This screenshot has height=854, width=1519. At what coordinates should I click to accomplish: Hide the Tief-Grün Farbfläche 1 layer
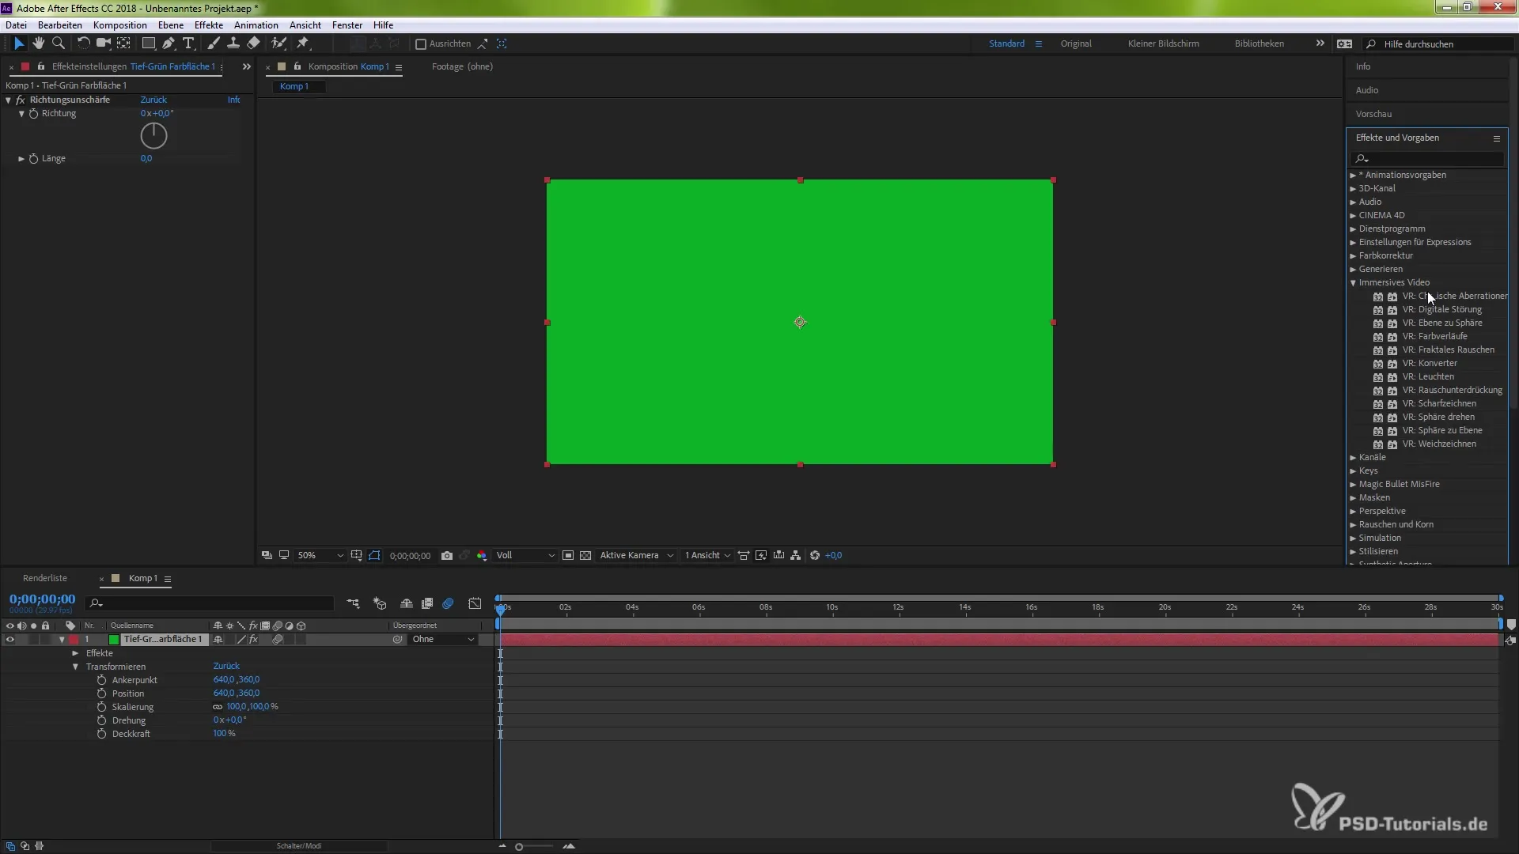pyautogui.click(x=9, y=640)
